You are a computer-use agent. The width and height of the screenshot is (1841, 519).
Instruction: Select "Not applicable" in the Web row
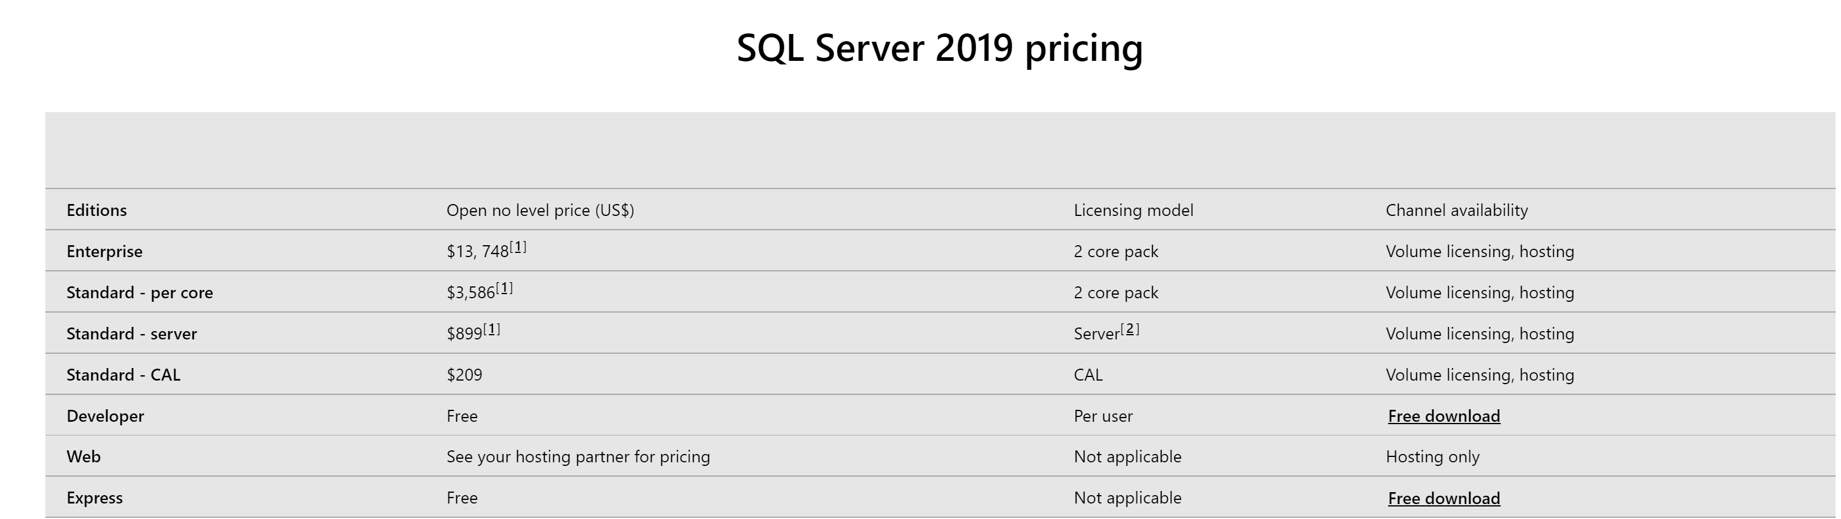(x=1127, y=457)
